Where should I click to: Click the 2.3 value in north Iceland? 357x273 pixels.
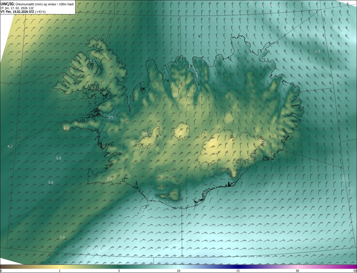click(x=175, y=95)
